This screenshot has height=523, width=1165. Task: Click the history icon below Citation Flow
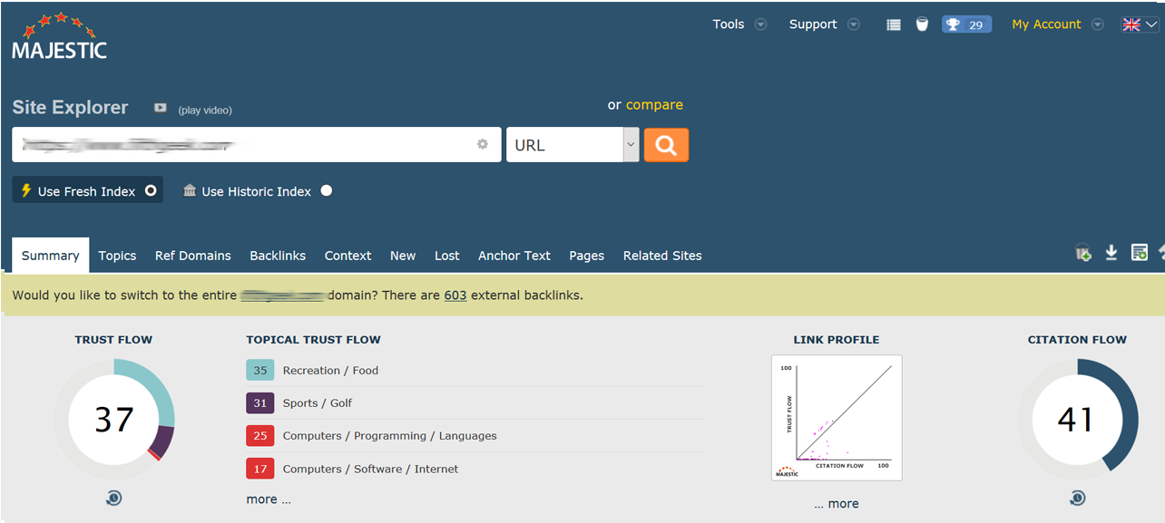pos(1077,498)
